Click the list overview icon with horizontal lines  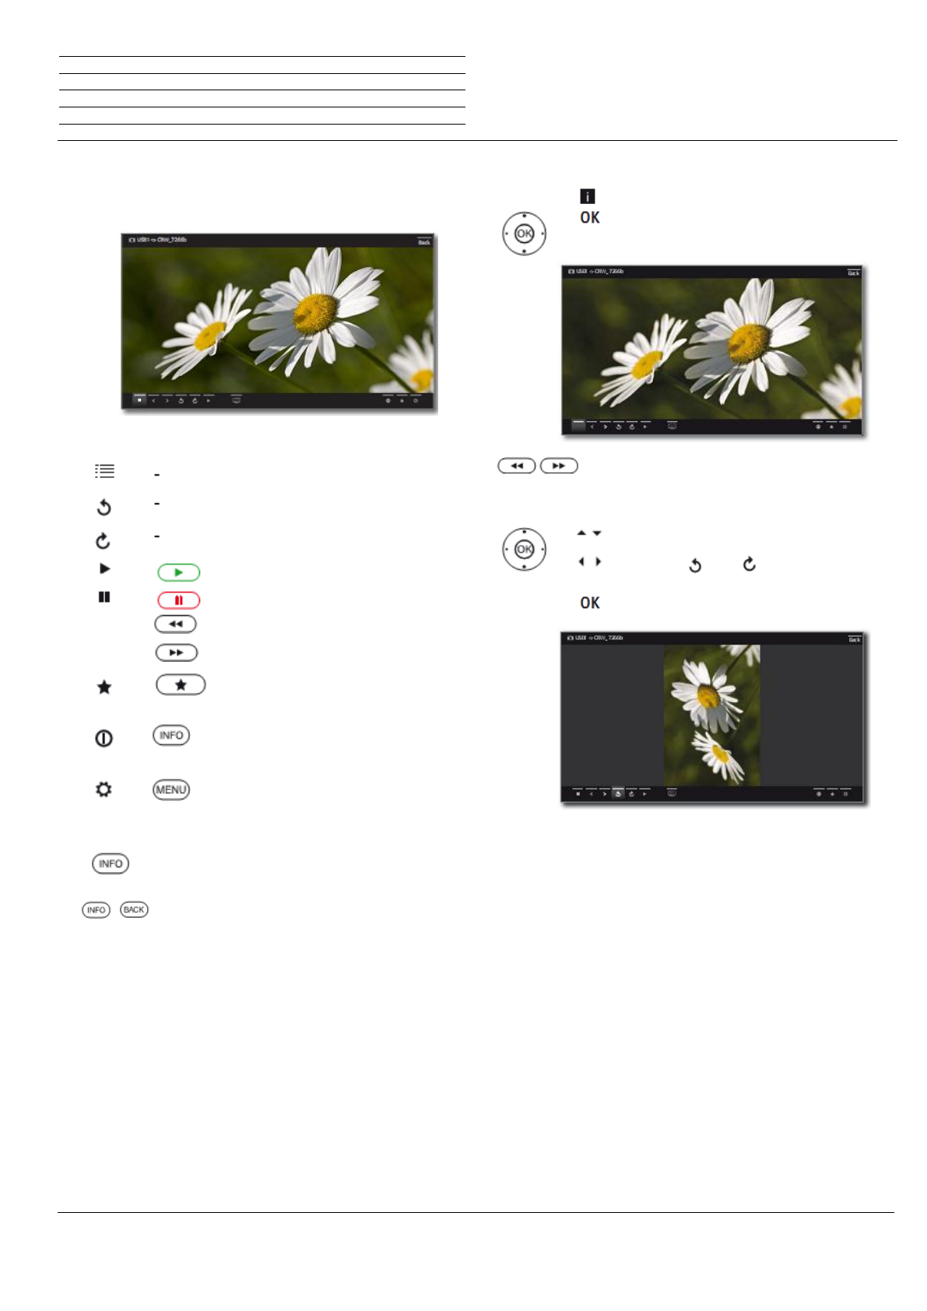tap(104, 471)
